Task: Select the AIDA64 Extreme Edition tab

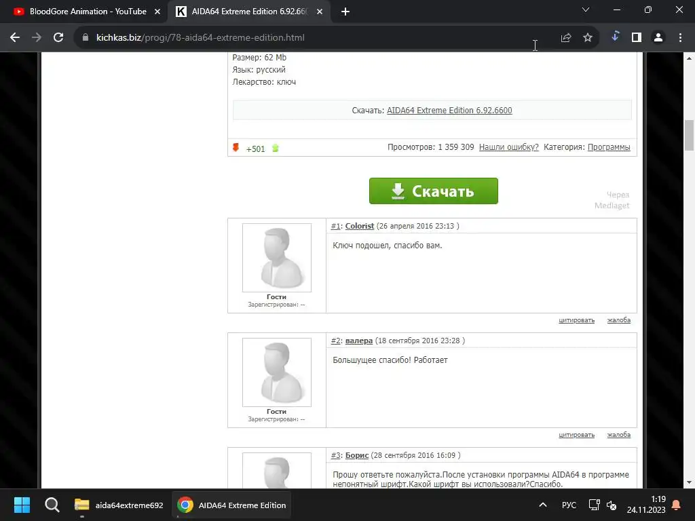Action: tap(248, 12)
